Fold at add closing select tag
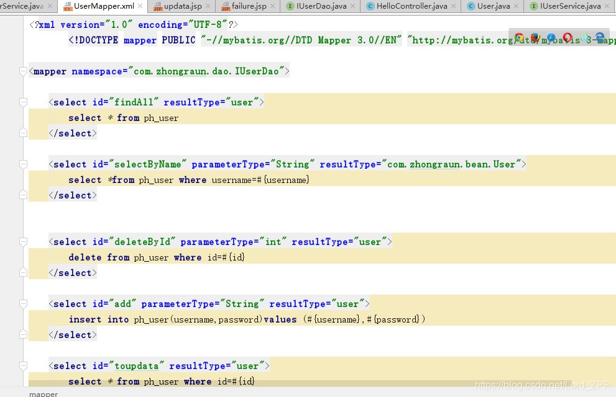The height and width of the screenshot is (397, 616). pos(23,334)
